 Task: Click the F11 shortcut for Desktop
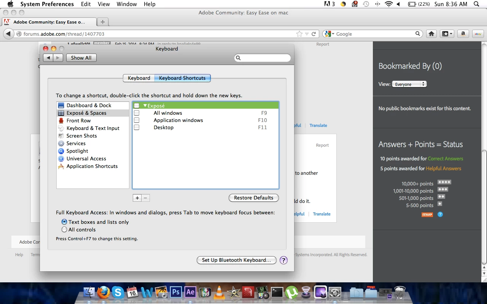click(262, 127)
